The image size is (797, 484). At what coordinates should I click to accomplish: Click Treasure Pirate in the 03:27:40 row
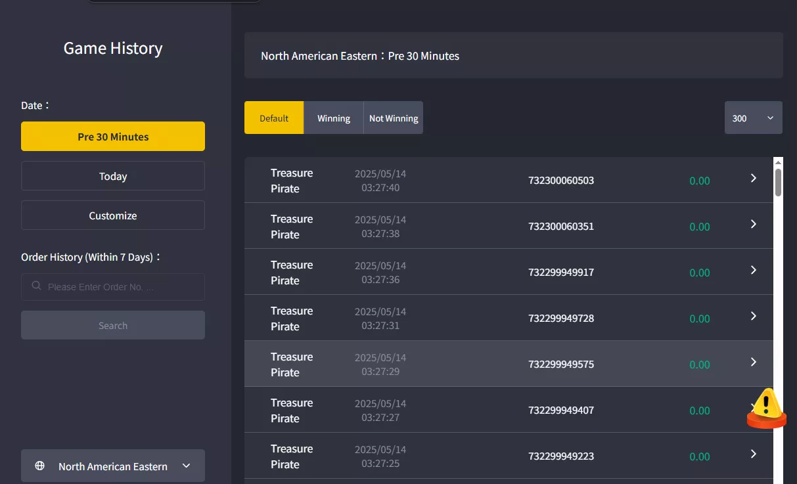(x=292, y=181)
